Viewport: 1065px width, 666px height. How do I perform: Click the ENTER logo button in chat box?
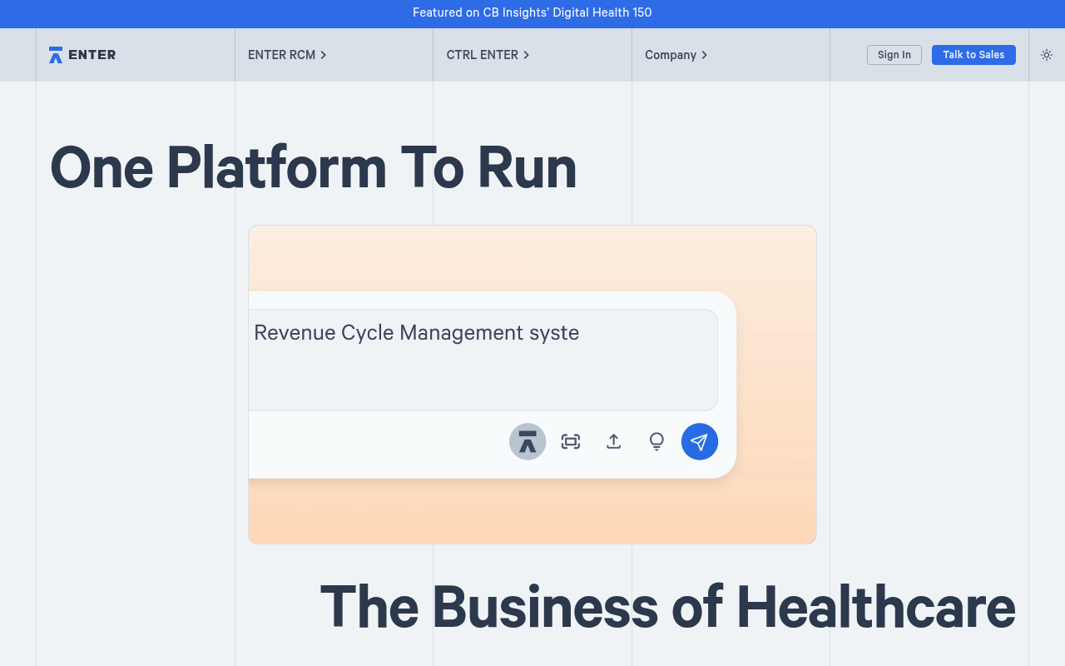click(528, 441)
